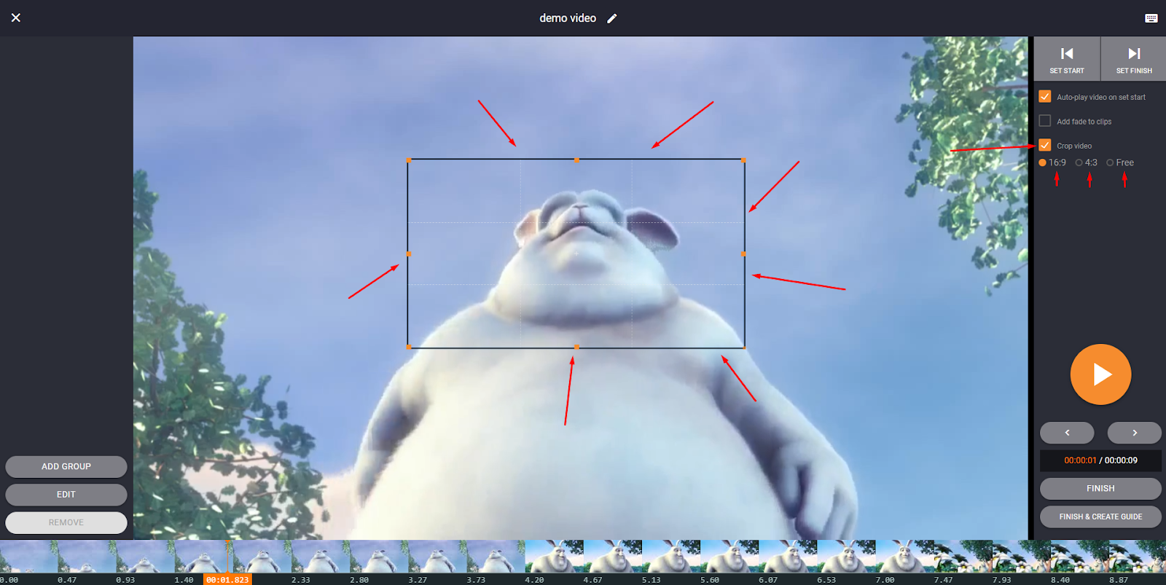Close the video editor with the X icon
The width and height of the screenshot is (1166, 585).
pyautogui.click(x=16, y=17)
